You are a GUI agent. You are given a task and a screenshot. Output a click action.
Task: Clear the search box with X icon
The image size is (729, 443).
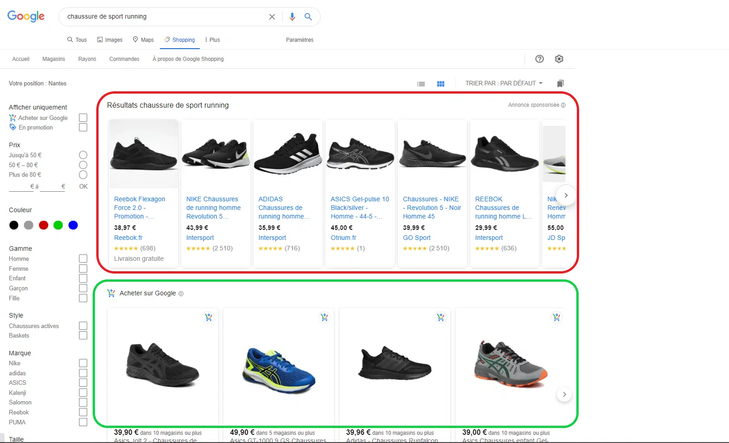[x=272, y=17]
